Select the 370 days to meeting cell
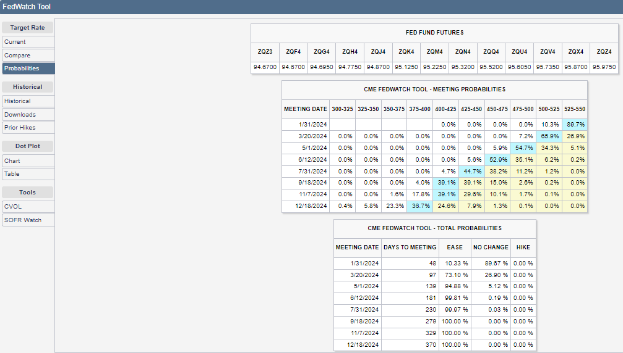The image size is (623, 353). tap(410, 345)
